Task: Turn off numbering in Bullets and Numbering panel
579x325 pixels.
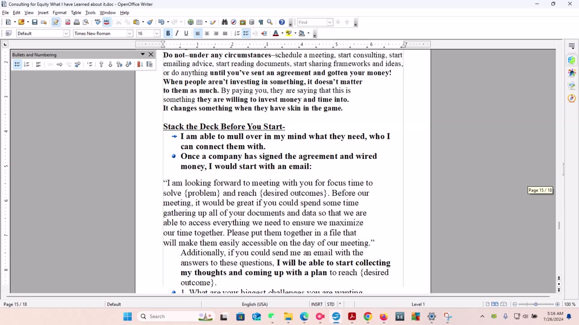Action: point(38,65)
